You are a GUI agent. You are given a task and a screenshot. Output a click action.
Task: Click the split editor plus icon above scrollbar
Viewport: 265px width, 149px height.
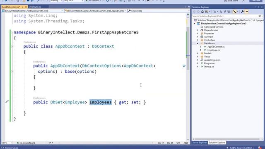click(x=188, y=14)
